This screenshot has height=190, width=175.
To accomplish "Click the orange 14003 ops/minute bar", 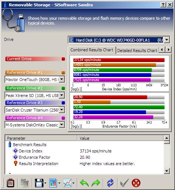I will click(x=115, y=65).
